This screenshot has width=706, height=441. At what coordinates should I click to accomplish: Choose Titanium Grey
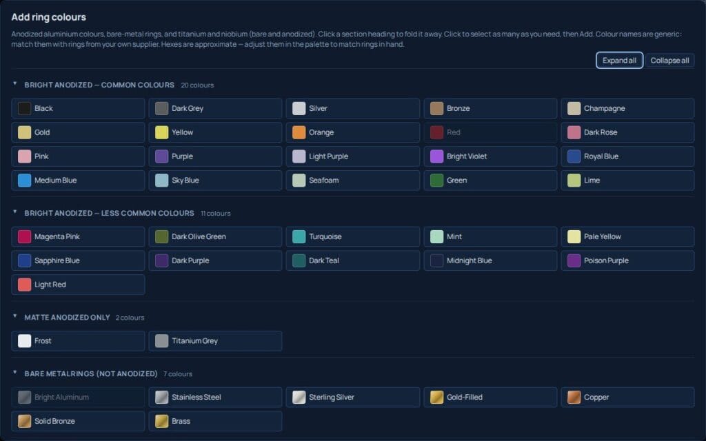tap(216, 341)
